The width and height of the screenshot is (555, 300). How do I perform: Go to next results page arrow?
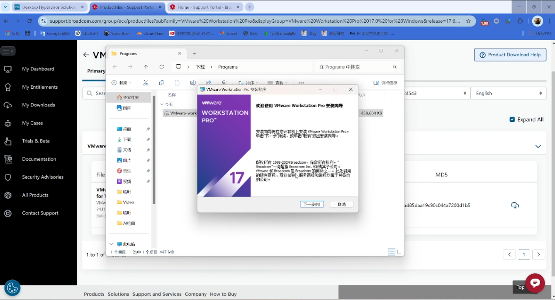pyautogui.click(x=538, y=254)
